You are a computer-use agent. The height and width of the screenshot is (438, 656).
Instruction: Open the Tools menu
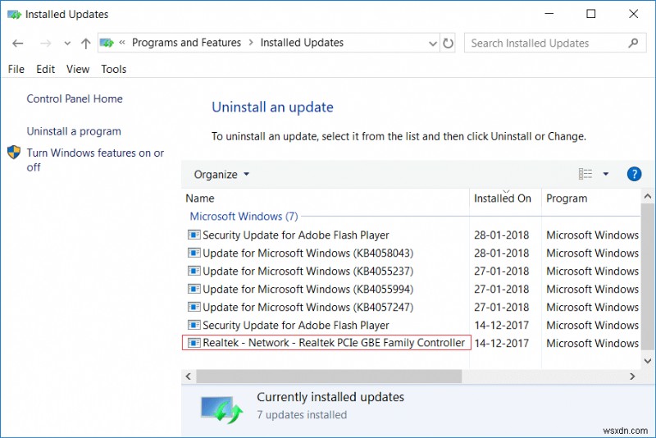coord(113,69)
